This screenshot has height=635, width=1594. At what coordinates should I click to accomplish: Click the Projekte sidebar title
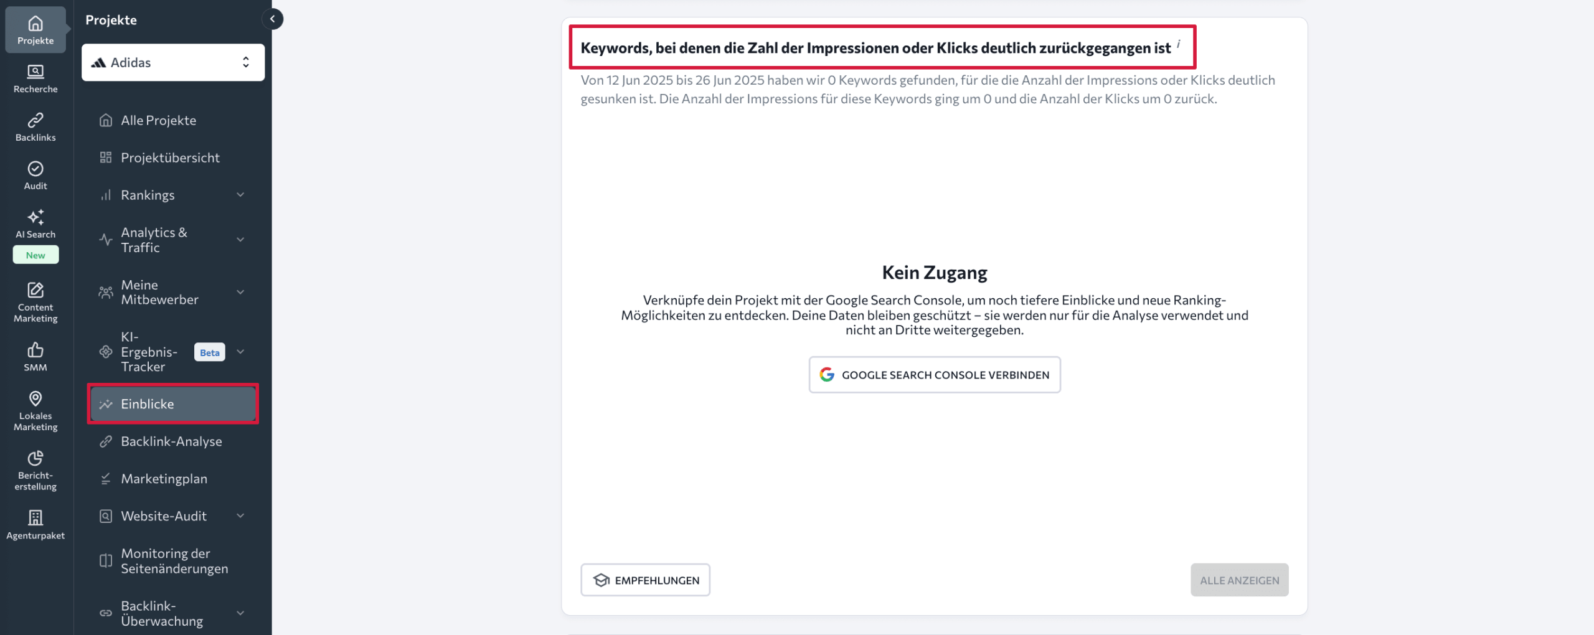[x=111, y=20]
